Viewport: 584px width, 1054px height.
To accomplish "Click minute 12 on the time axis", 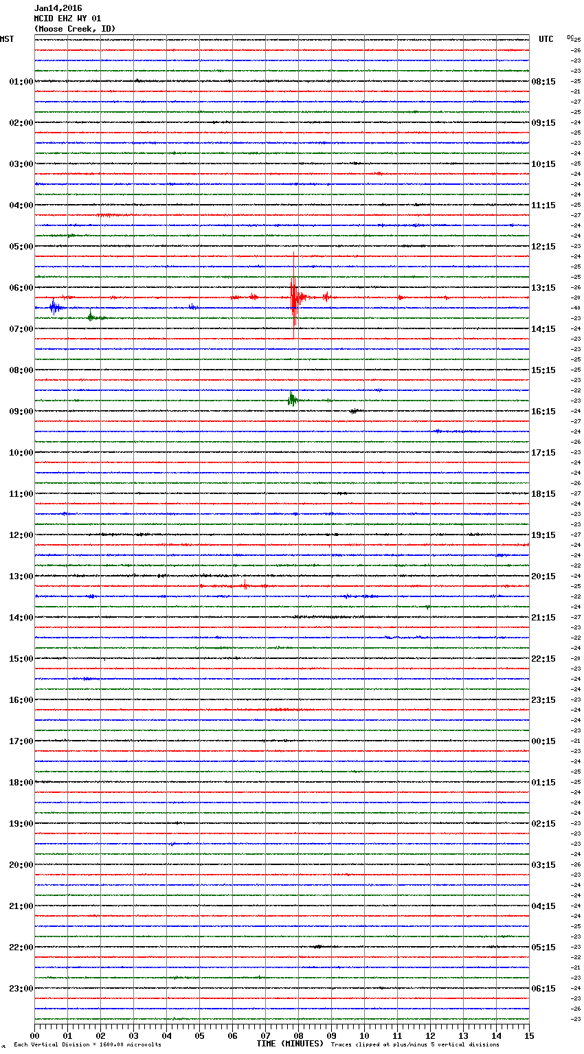I will coord(430,1035).
